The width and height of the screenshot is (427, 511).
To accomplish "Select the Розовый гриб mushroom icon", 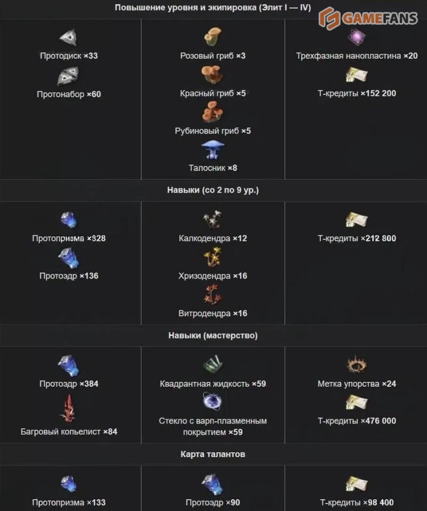I will tap(212, 36).
